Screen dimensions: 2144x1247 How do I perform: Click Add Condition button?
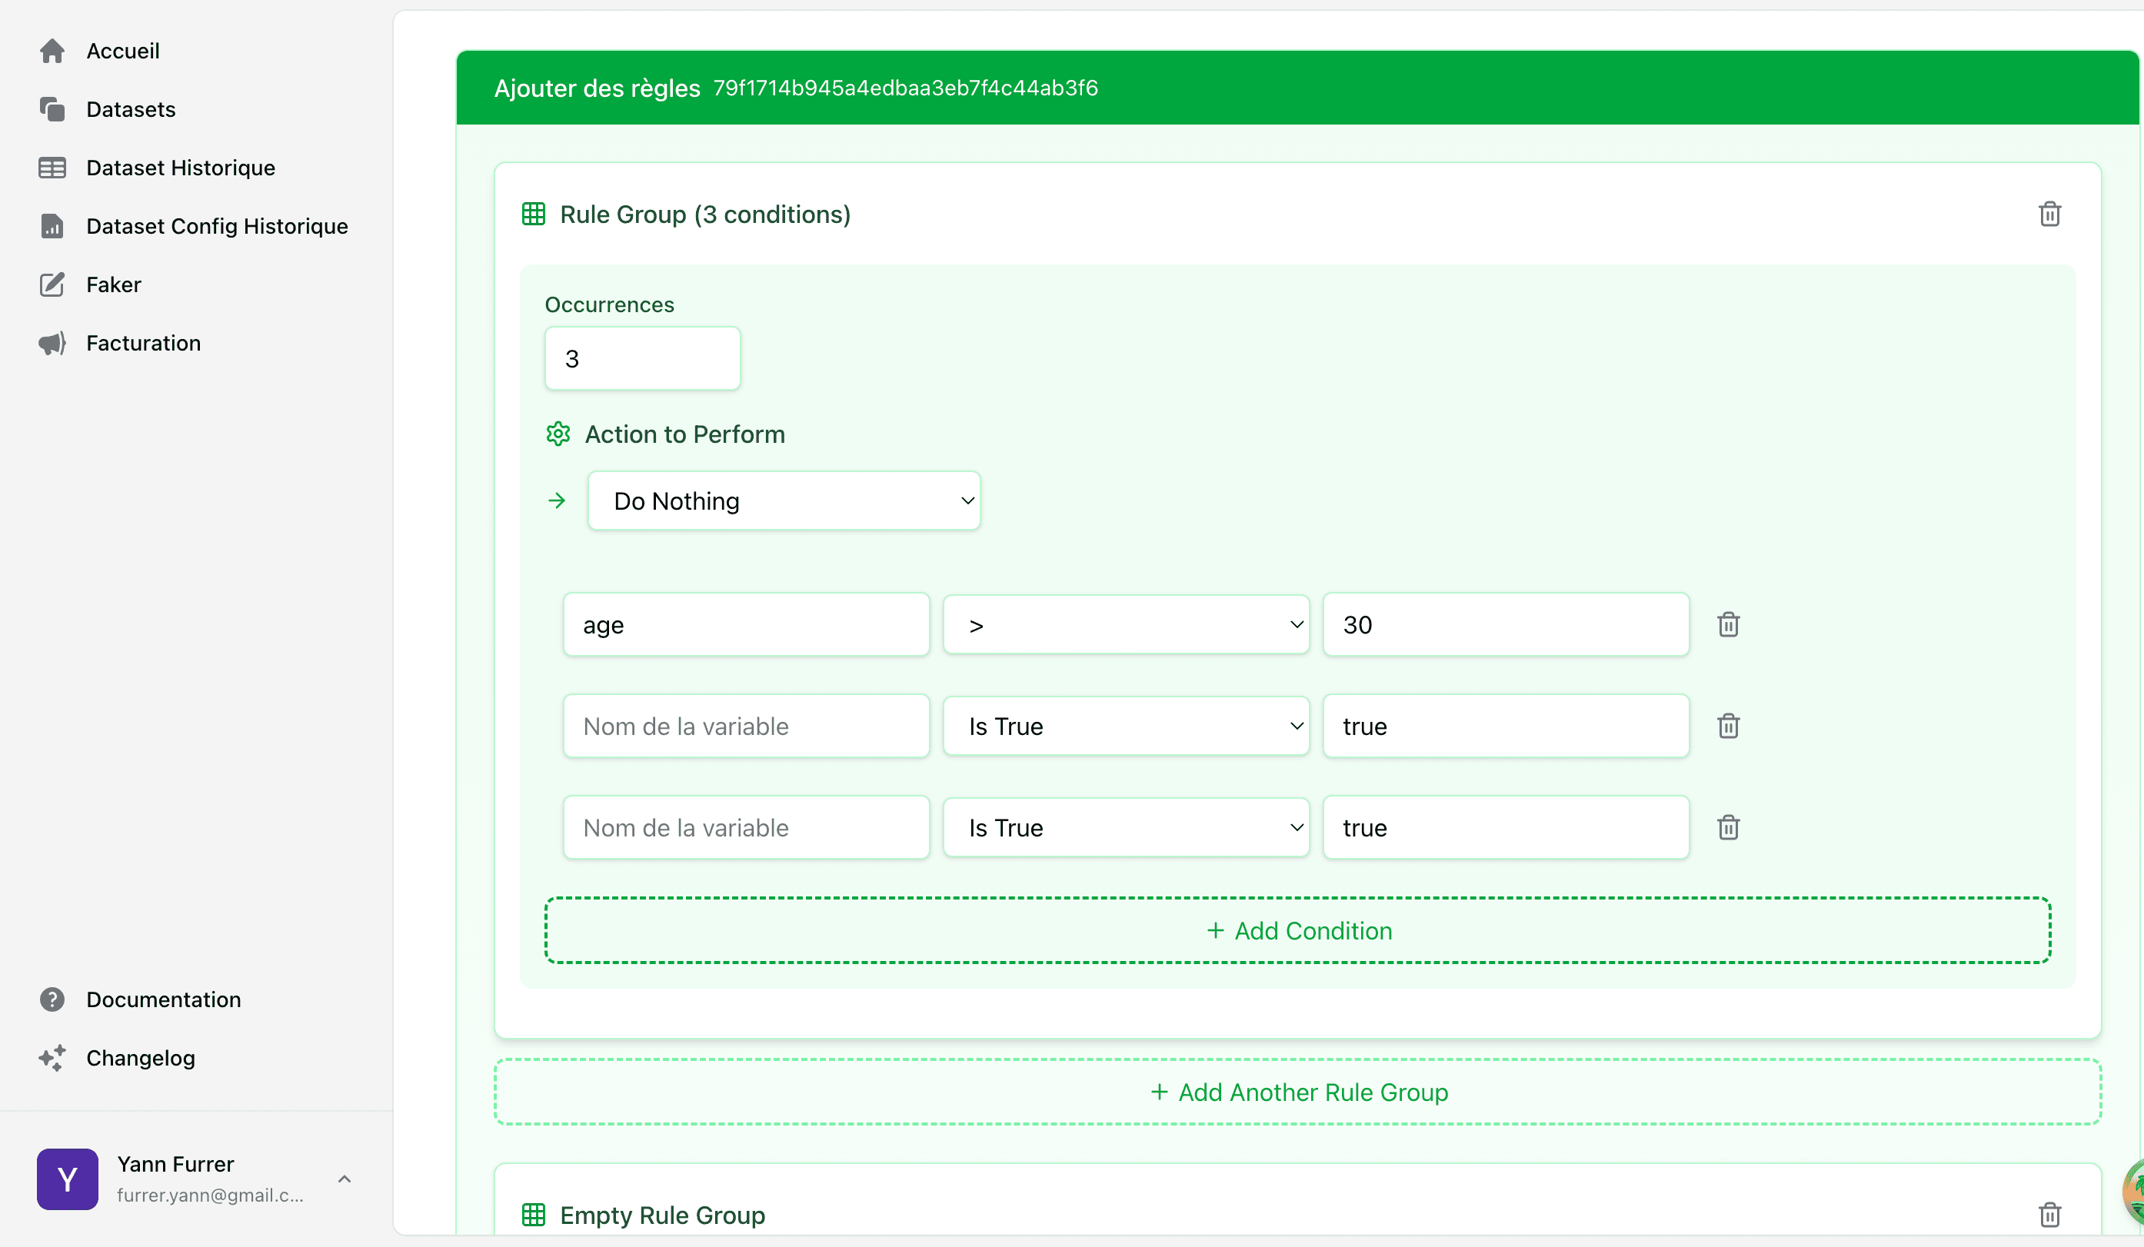[x=1297, y=930]
